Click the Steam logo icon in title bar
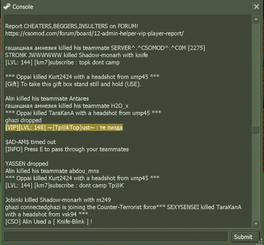 (7, 7)
